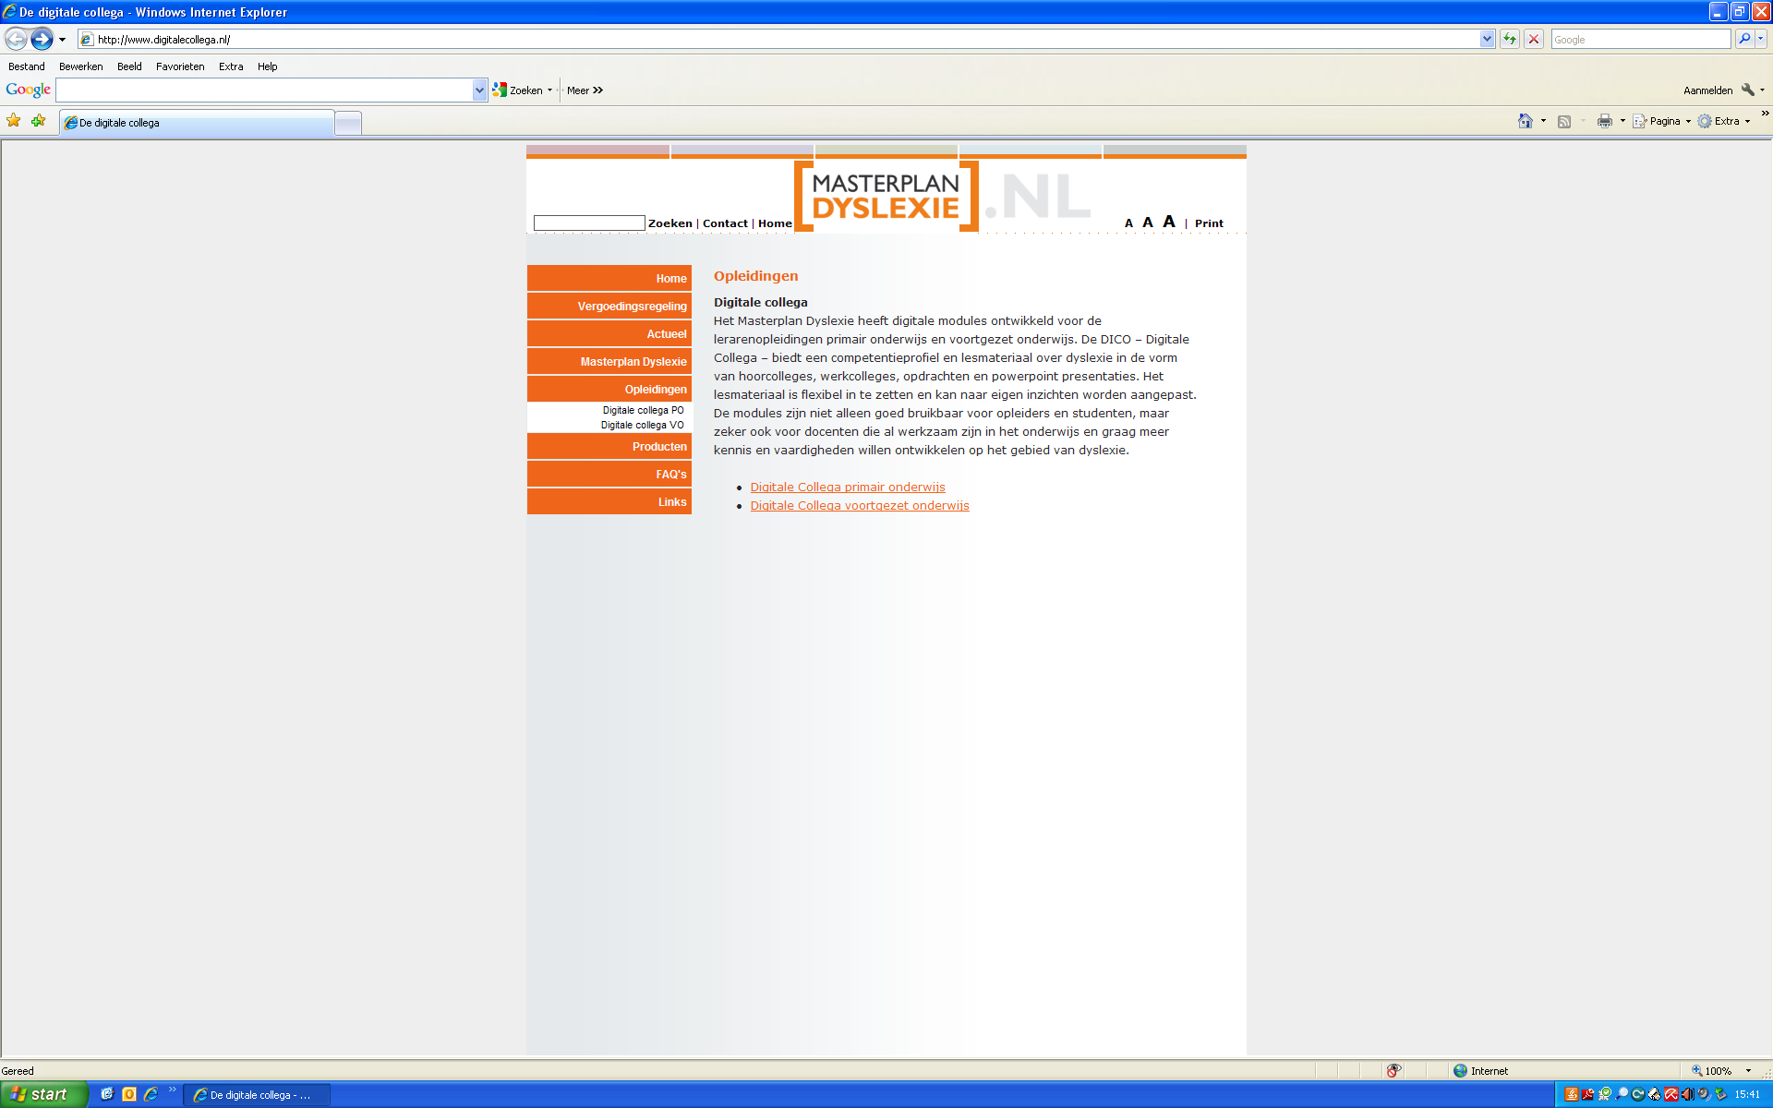Click Digitale collega PO submenu item
This screenshot has height=1108, width=1773.
(x=643, y=410)
